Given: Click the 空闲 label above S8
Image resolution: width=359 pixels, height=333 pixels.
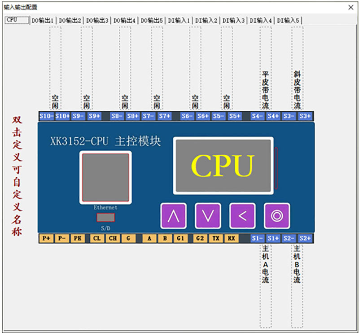Looking at the screenshot, I should (x=125, y=102).
